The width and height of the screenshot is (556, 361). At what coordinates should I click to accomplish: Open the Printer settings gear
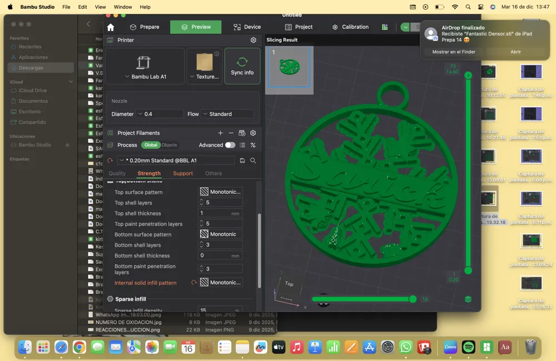(253, 40)
